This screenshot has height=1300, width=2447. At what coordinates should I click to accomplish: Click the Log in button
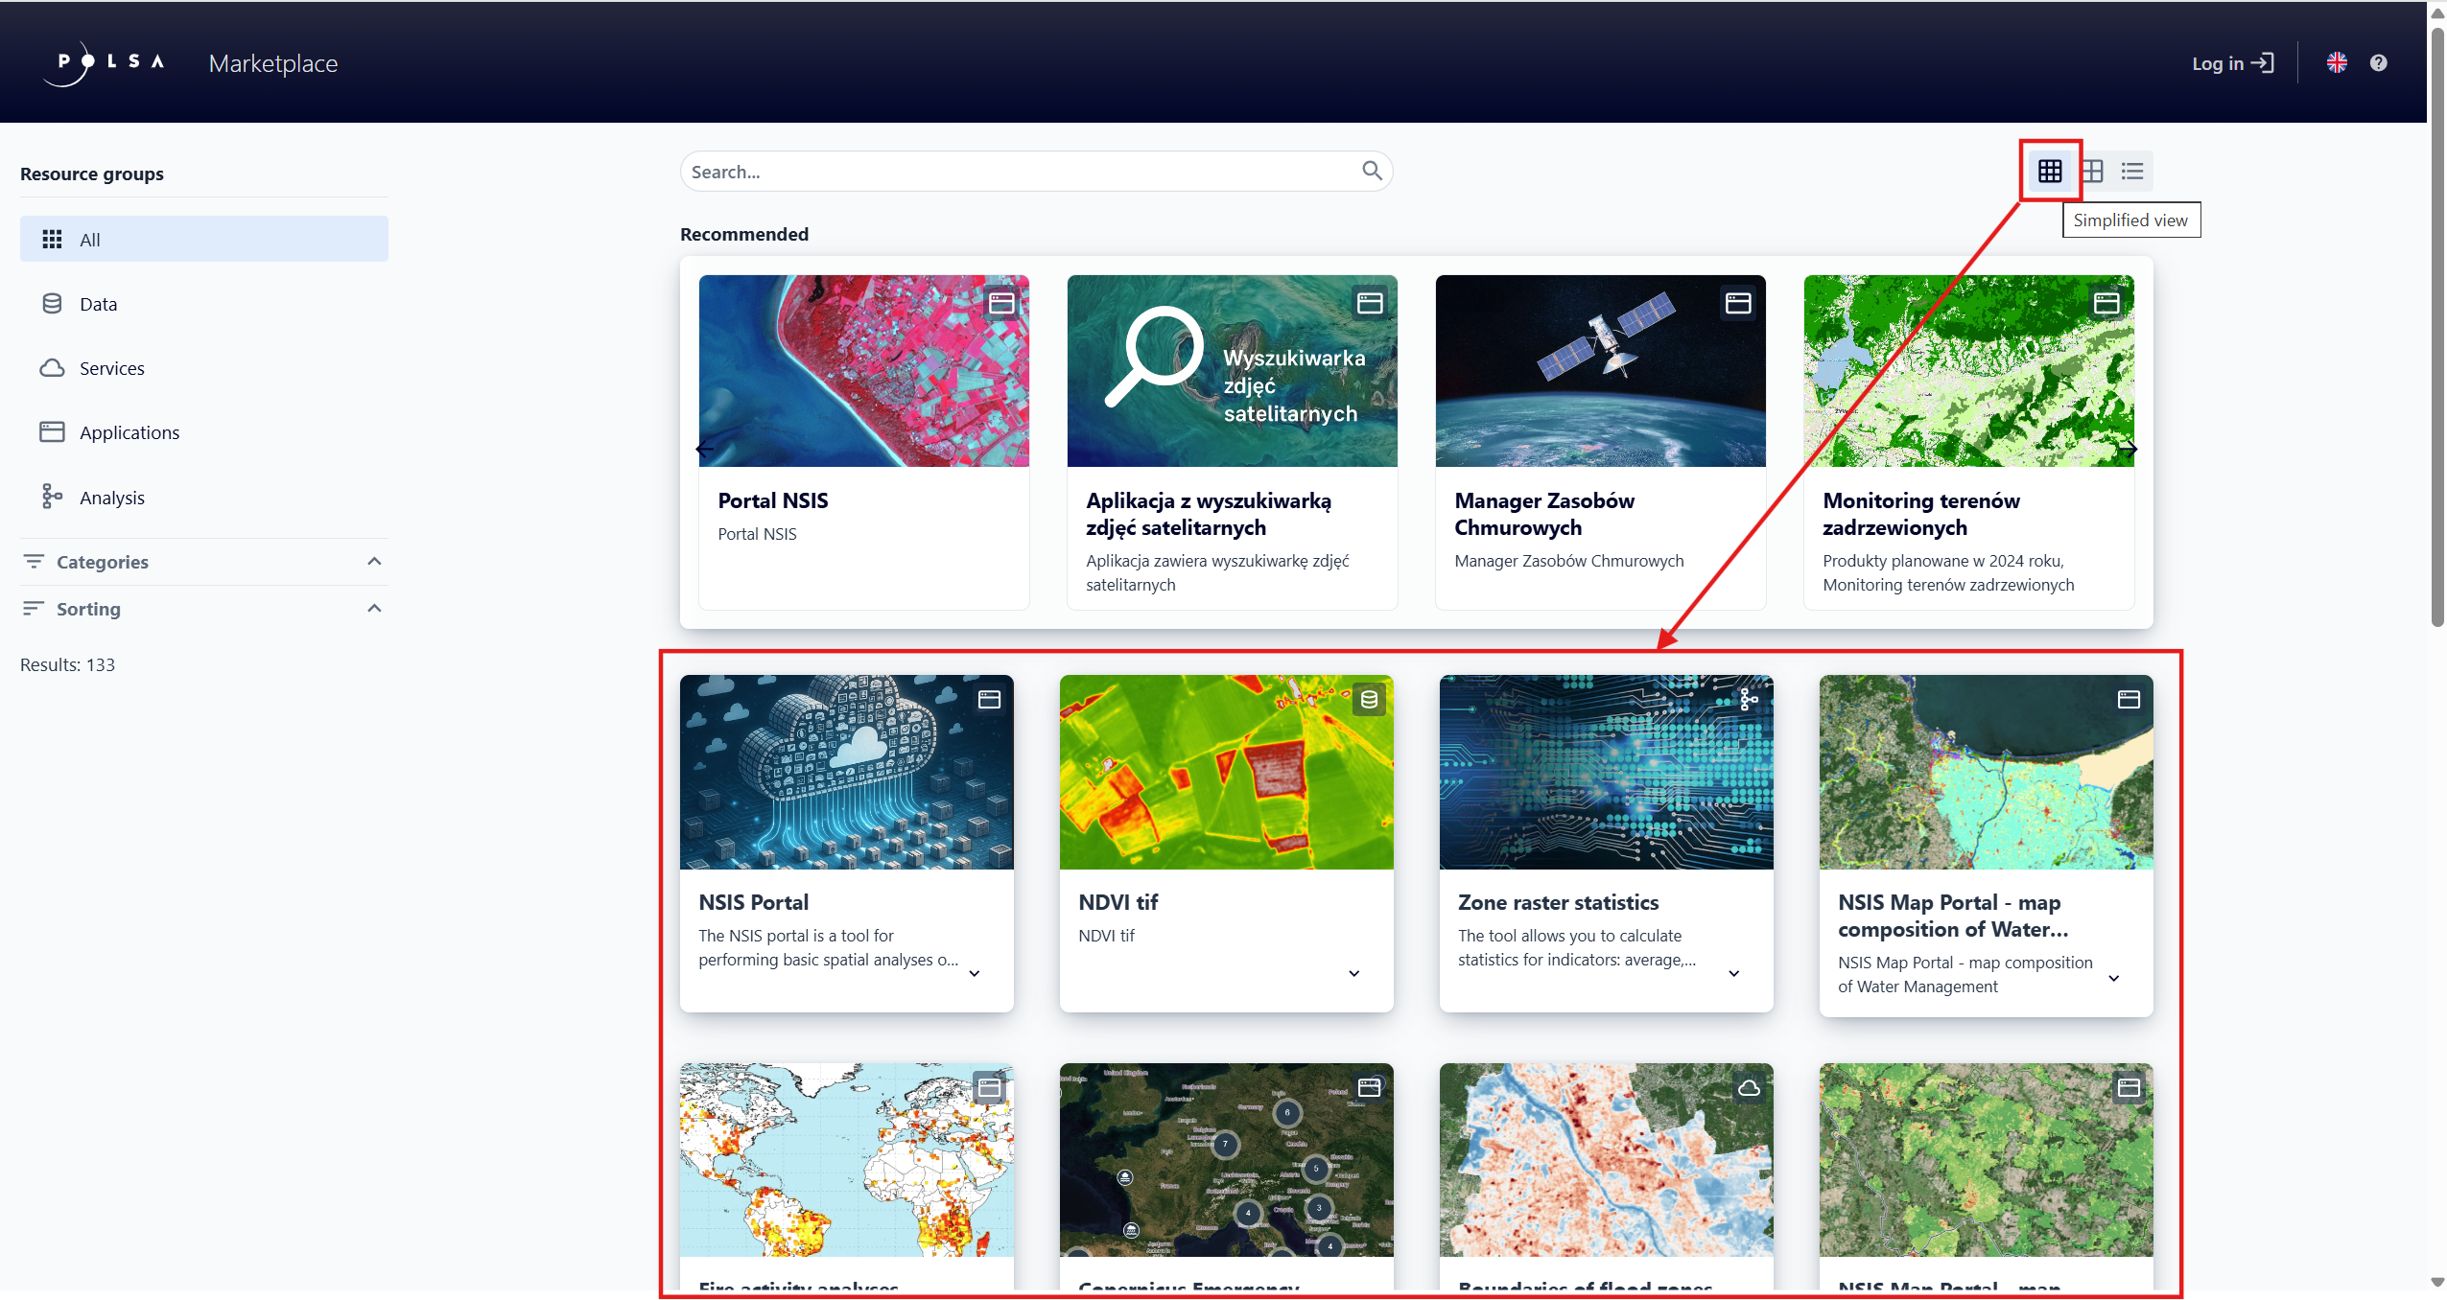point(2232,63)
